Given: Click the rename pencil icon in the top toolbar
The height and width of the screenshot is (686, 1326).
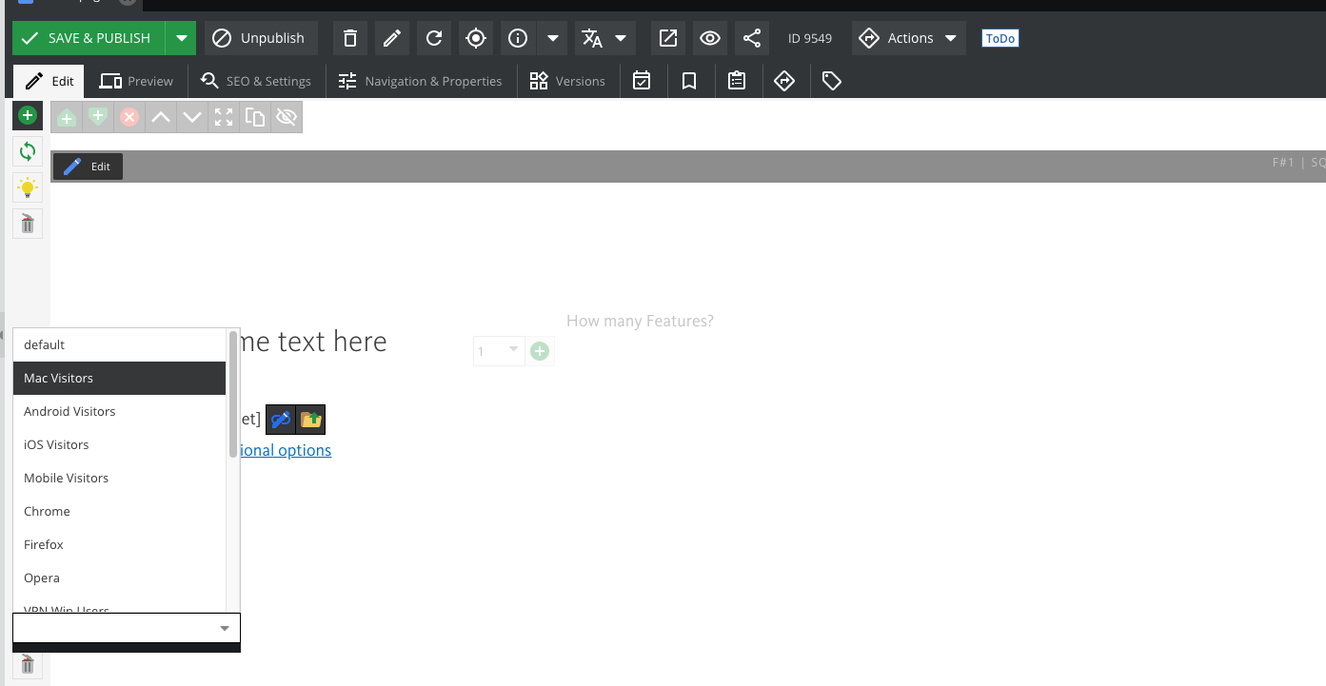Looking at the screenshot, I should point(391,38).
